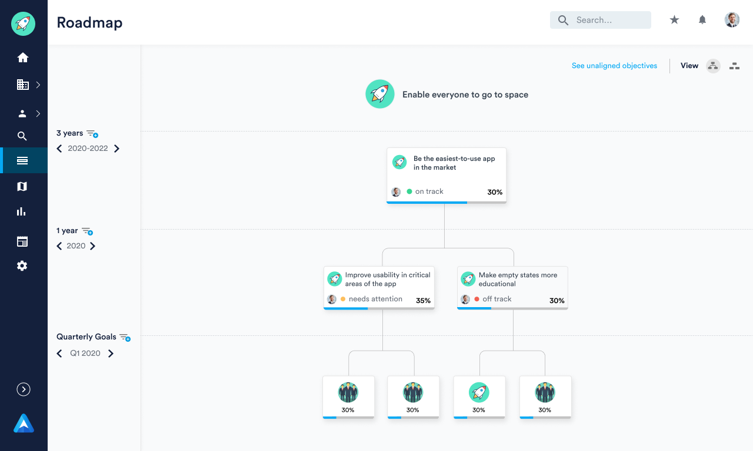This screenshot has height=451, width=753.
Task: Click the favorites star icon
Action: coord(674,20)
